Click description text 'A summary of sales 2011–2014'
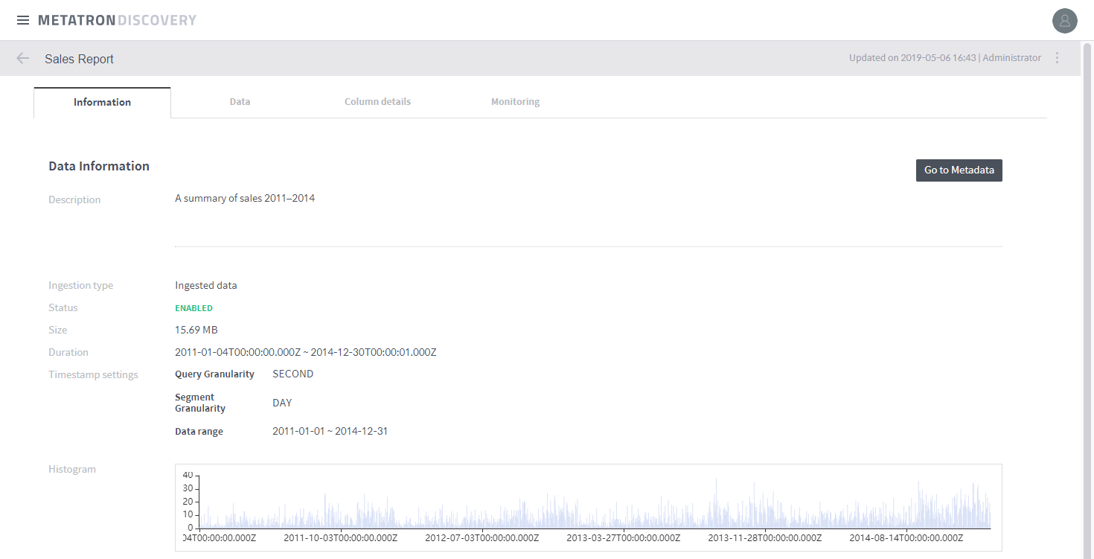 tap(245, 198)
